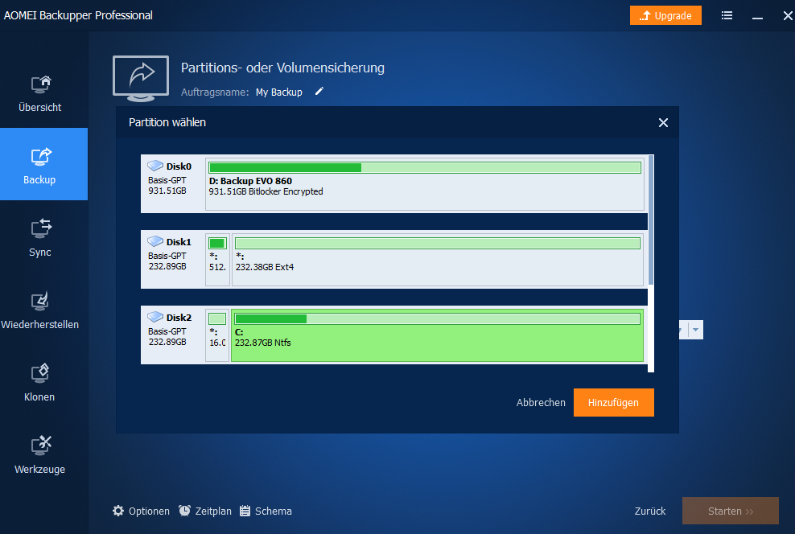Click the My Backup task name
The width and height of the screenshot is (795, 534).
coord(279,92)
